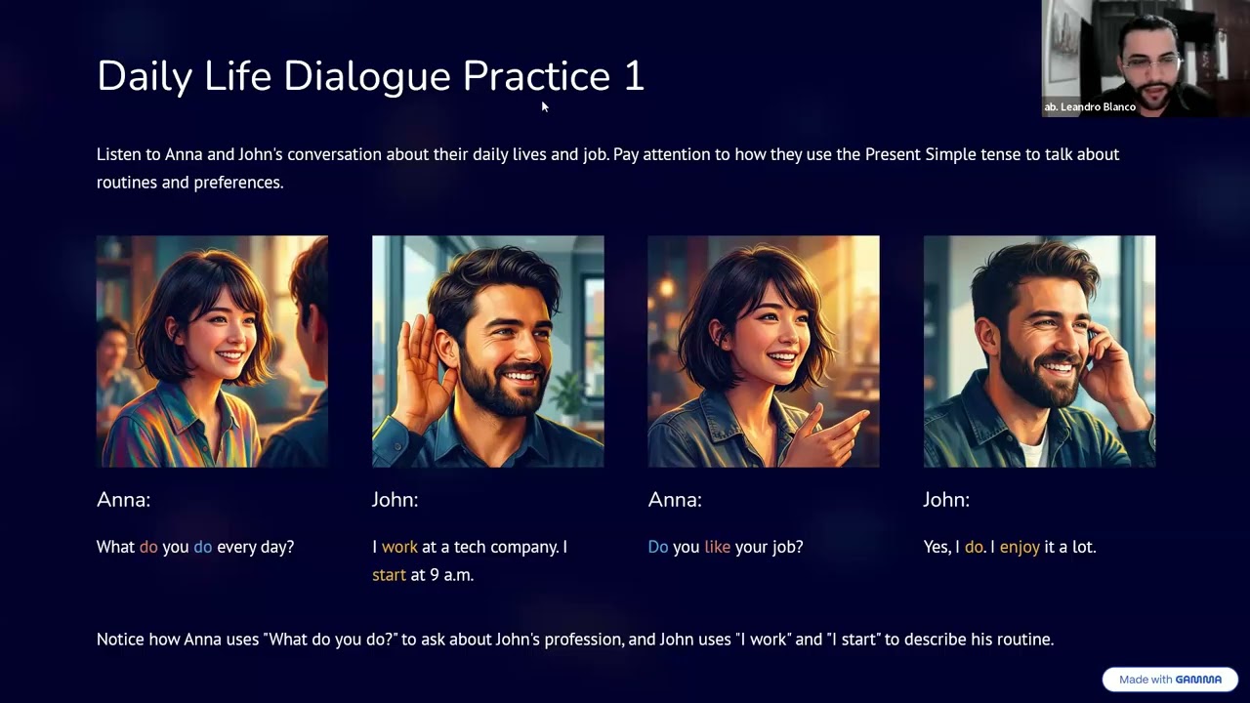Click the blue 'do' before 'every day'

[203, 547]
